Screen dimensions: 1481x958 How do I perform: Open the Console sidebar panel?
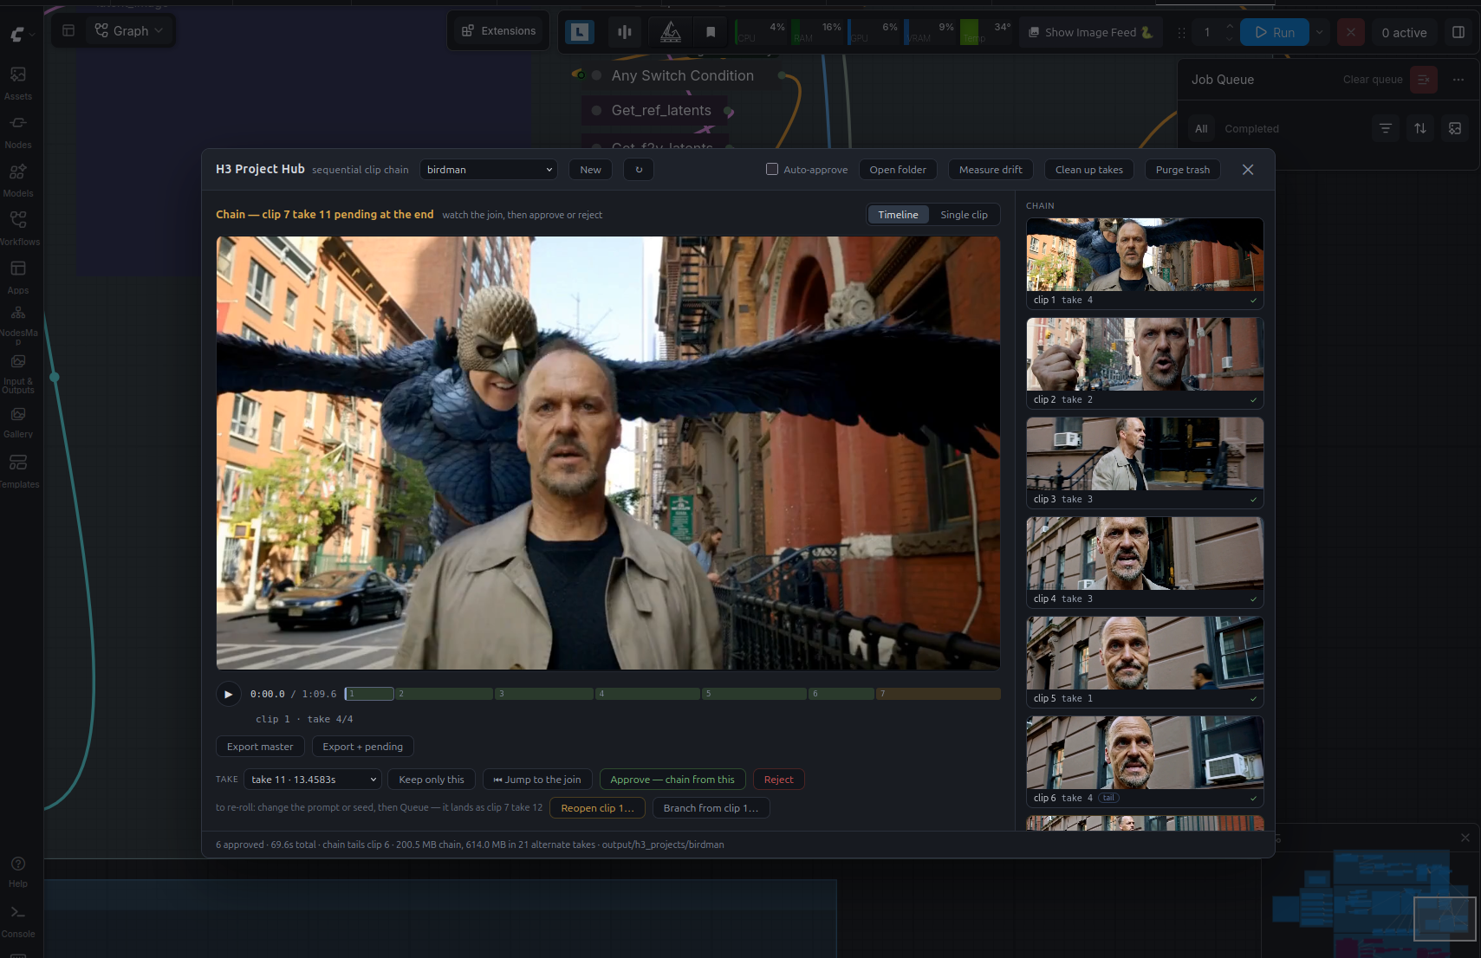(x=18, y=922)
